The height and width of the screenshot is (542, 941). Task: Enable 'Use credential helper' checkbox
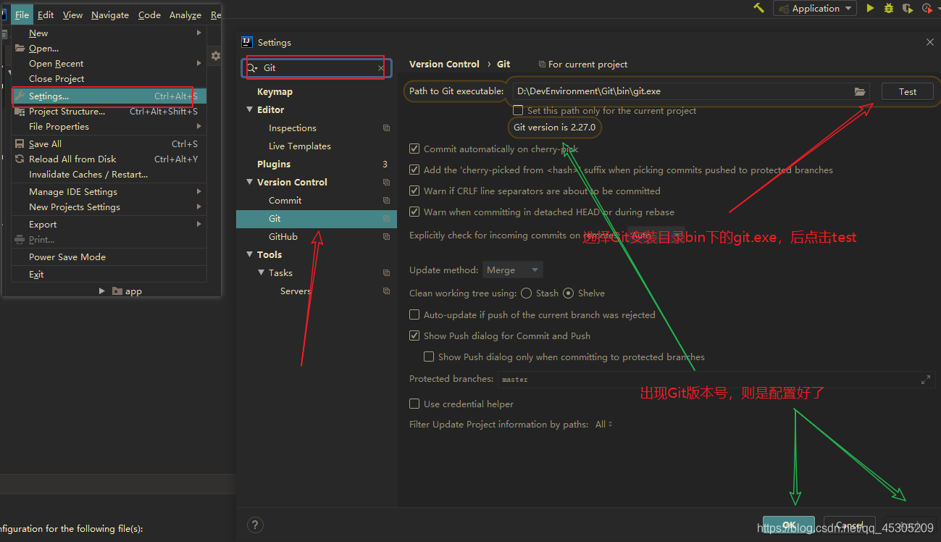point(414,404)
